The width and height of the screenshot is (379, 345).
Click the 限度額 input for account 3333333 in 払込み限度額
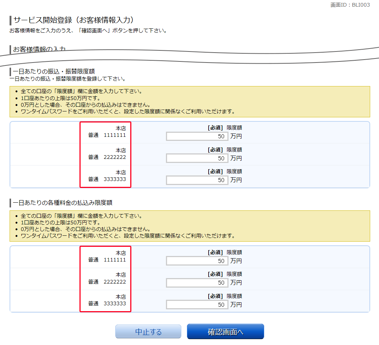click(x=197, y=305)
